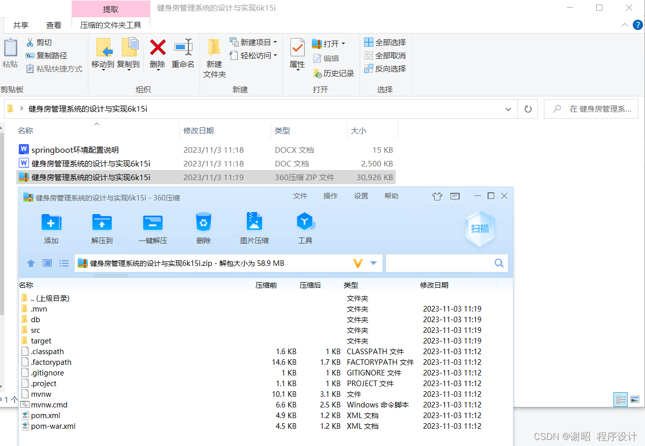Click the 添加 (Add) icon in 360压缩
The height and width of the screenshot is (446, 645).
(x=51, y=228)
